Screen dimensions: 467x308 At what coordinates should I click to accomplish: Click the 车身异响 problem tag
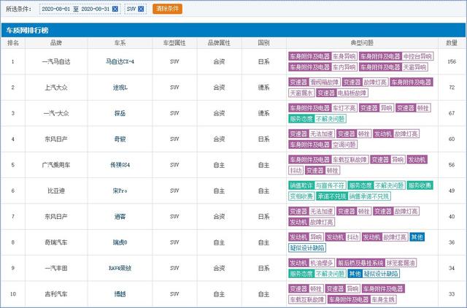pyautogui.click(x=344, y=56)
